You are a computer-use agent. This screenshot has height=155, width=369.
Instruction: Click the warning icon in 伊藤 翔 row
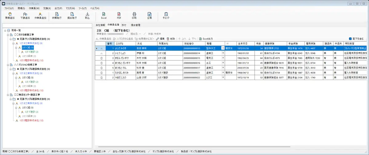coord(101,53)
